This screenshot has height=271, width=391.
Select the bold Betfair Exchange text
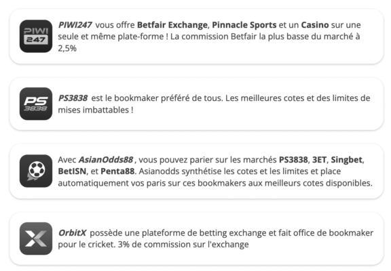click(172, 25)
